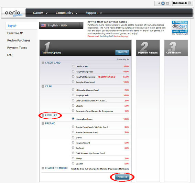
Task: Open the messages icon in top bar
Action: (163, 3)
